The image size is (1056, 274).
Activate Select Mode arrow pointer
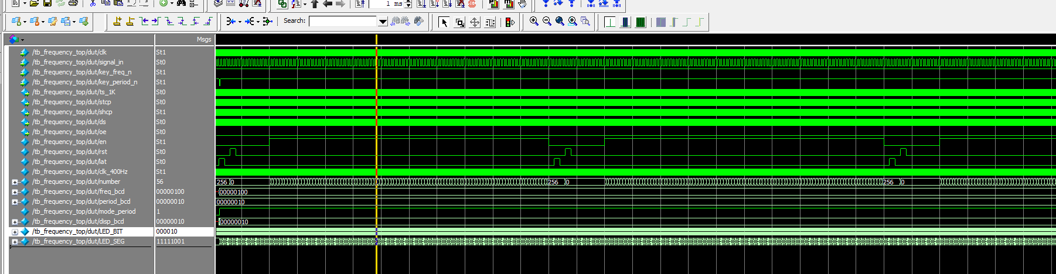point(444,22)
